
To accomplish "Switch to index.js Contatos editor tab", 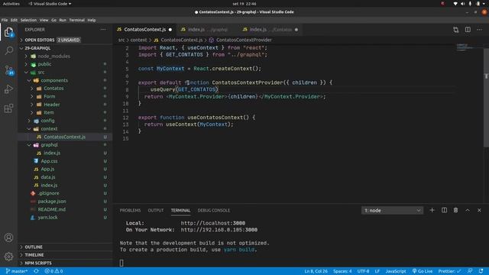I will coord(270,30).
